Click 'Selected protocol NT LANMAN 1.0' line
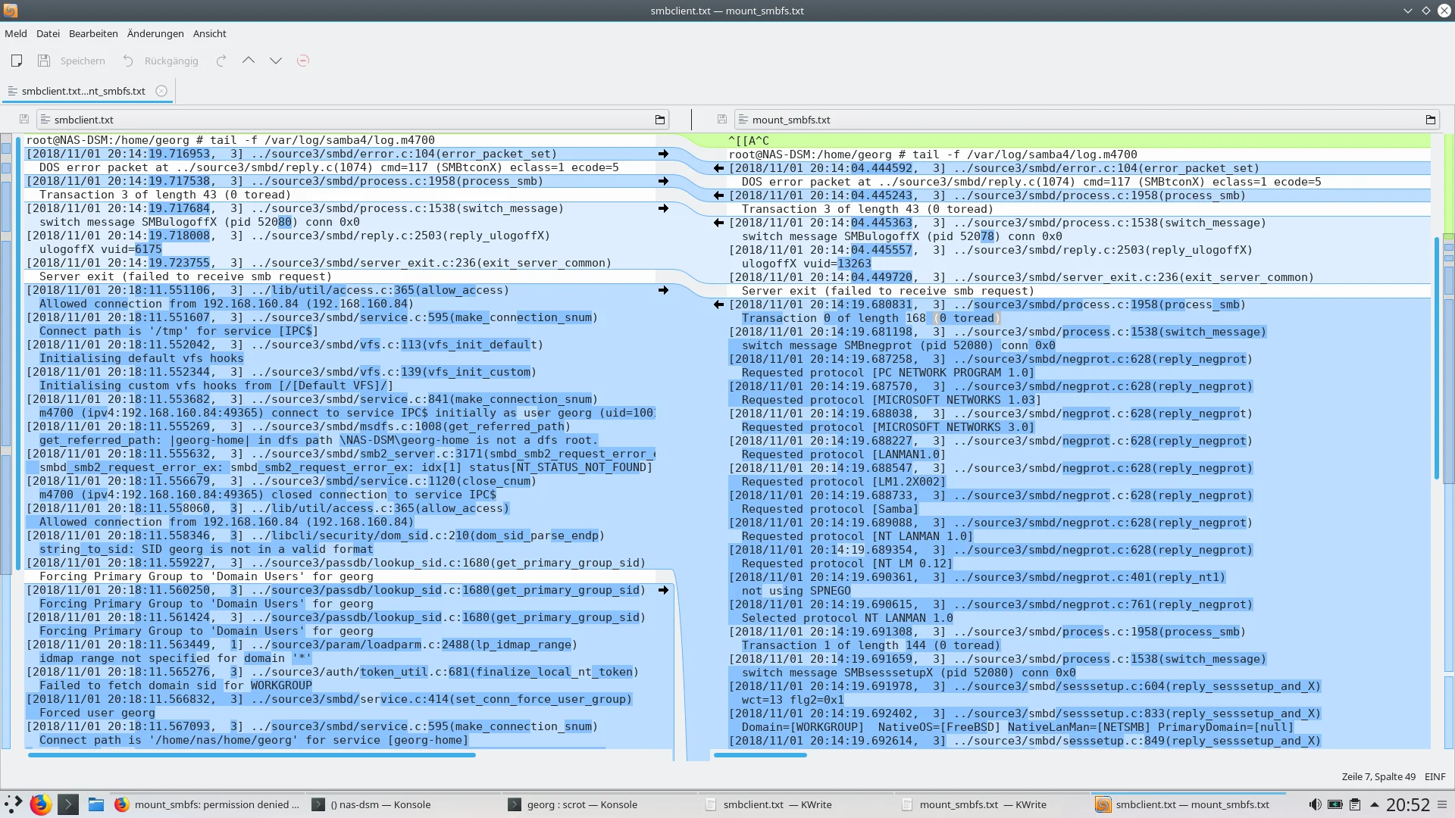The image size is (1455, 818). click(847, 618)
